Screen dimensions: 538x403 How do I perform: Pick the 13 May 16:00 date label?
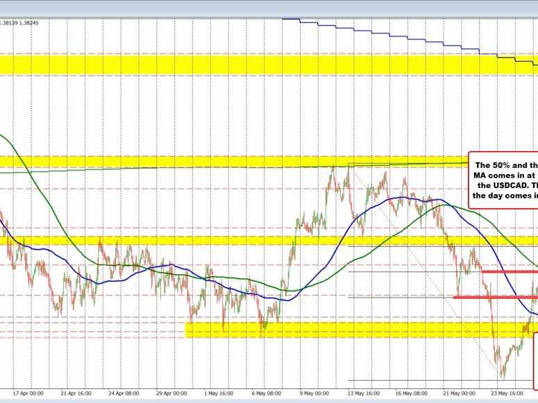(x=364, y=393)
